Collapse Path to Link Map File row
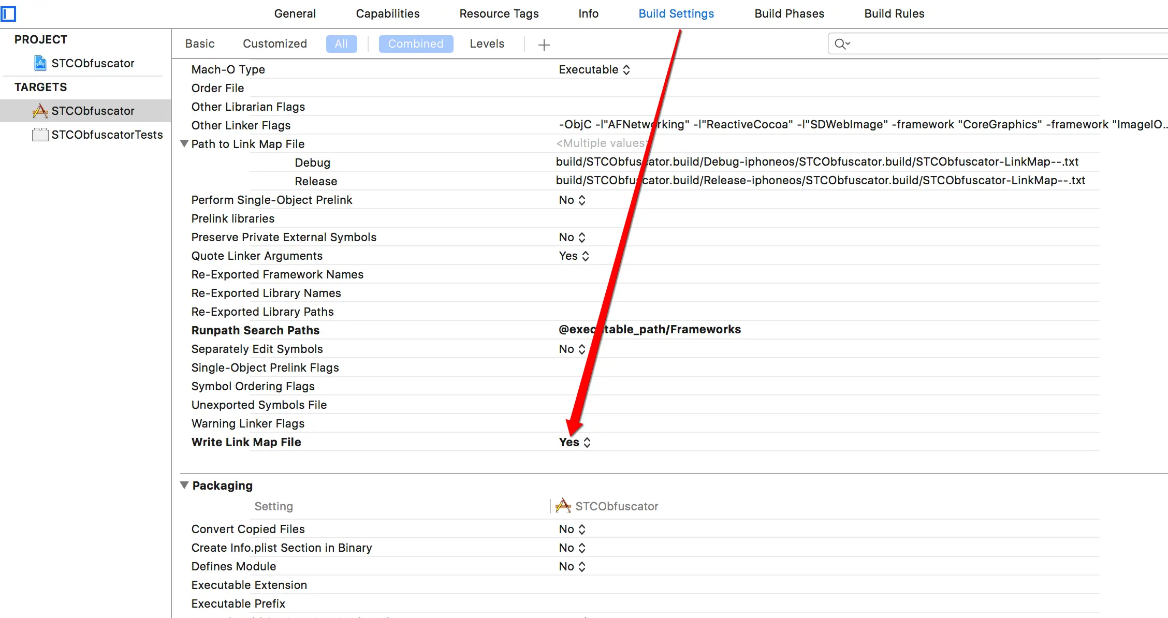 click(184, 143)
